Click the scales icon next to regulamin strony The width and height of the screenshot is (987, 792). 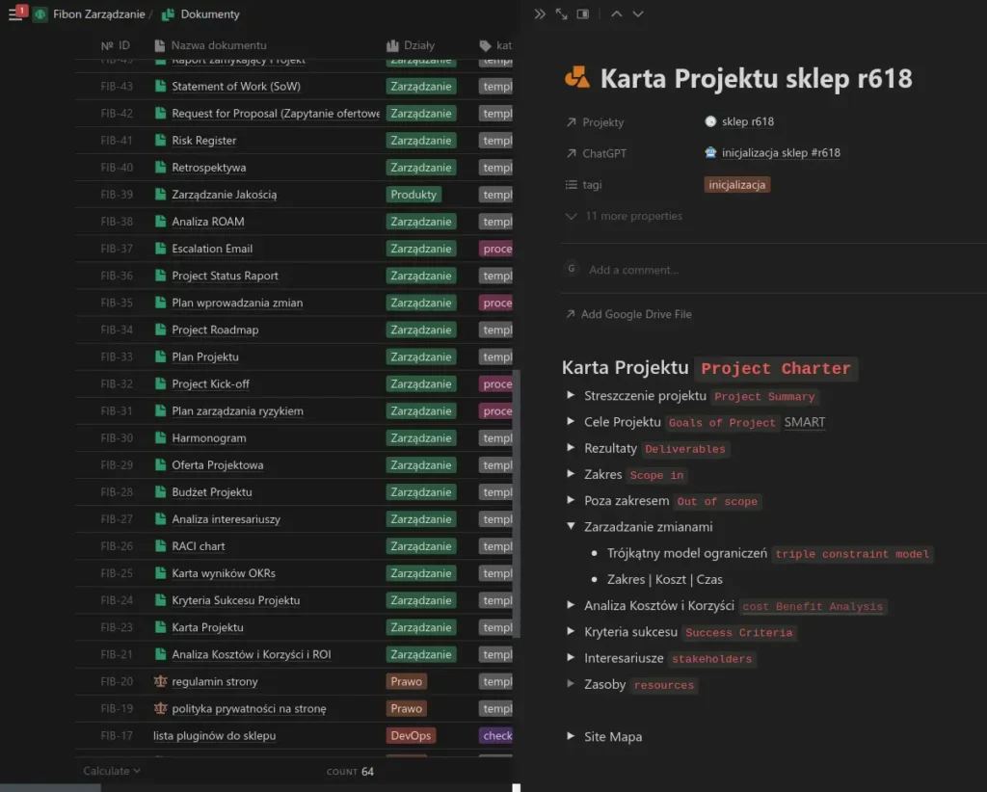pyautogui.click(x=160, y=680)
